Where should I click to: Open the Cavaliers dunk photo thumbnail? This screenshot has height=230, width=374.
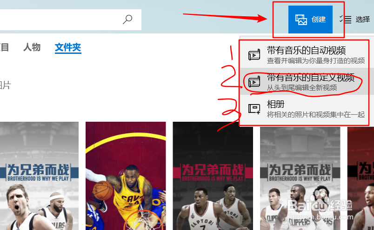pos(126,176)
